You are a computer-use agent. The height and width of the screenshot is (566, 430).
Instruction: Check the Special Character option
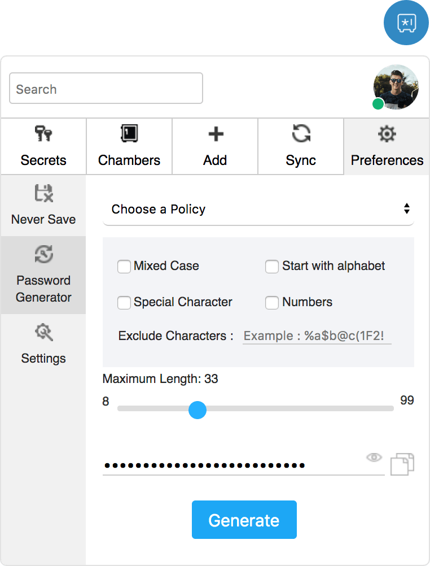(x=124, y=303)
